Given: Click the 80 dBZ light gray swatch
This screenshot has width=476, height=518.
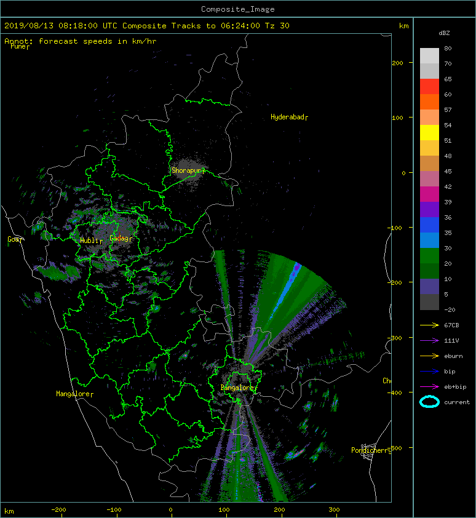Looking at the screenshot, I should pos(429,55).
